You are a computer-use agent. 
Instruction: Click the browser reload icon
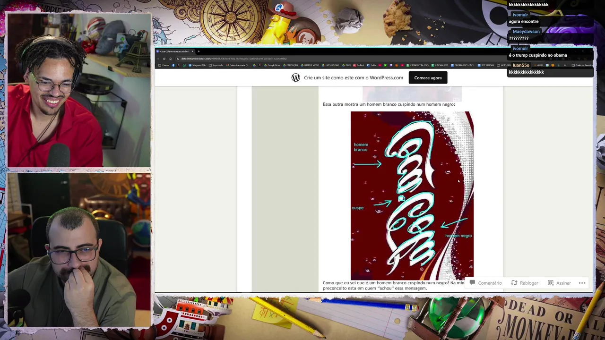pos(164,59)
